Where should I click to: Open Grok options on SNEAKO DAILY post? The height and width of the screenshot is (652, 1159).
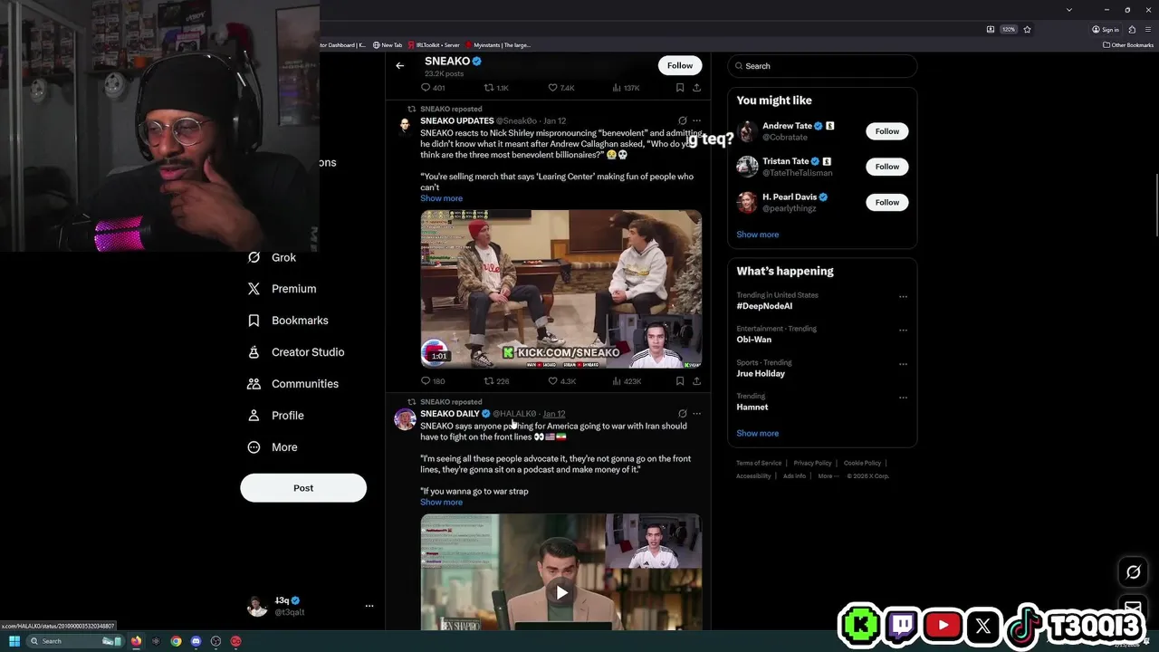click(x=682, y=414)
